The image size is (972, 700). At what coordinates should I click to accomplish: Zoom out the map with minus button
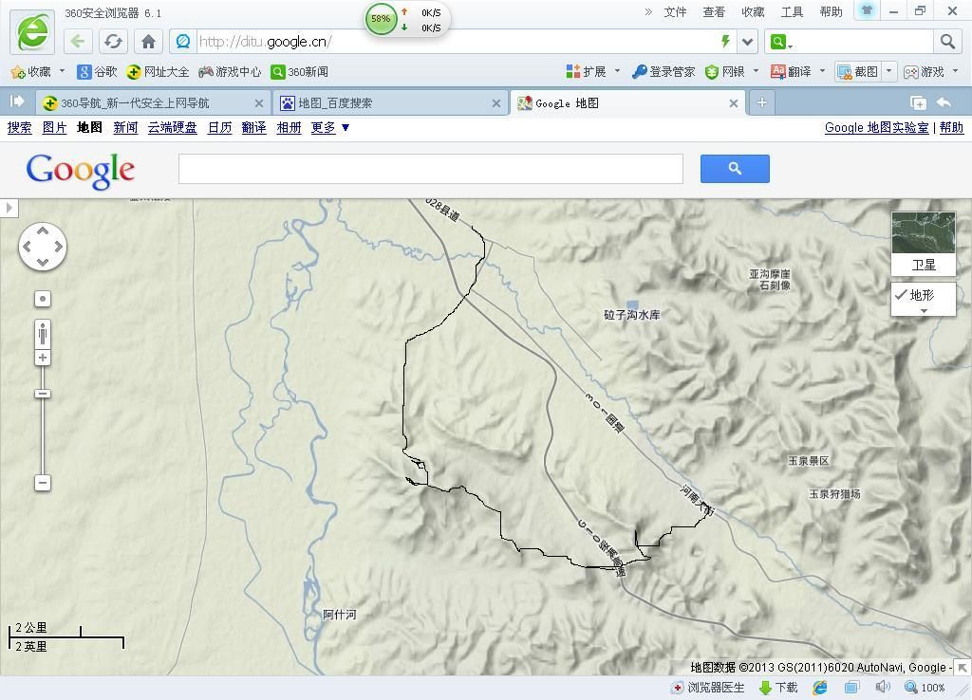click(43, 483)
